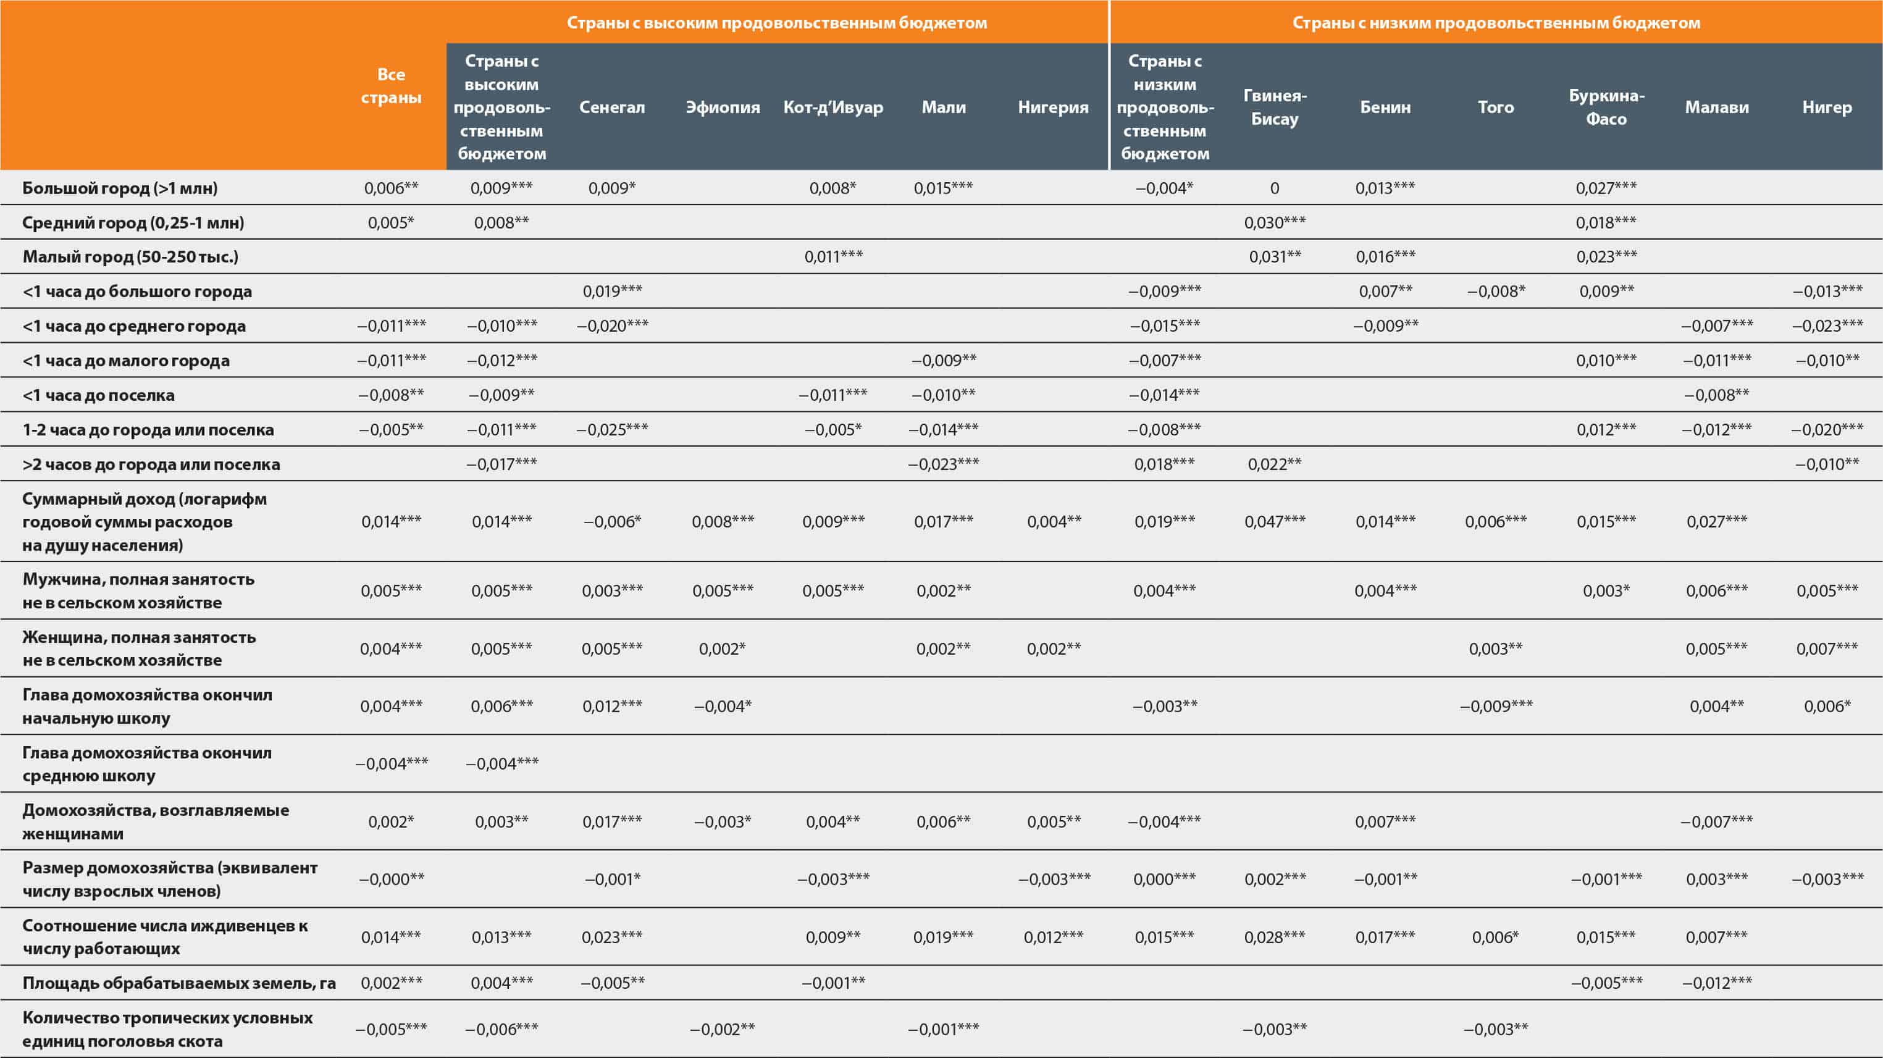Click row label '<1 часа до малого города'
The height and width of the screenshot is (1058, 1883).
(x=126, y=361)
